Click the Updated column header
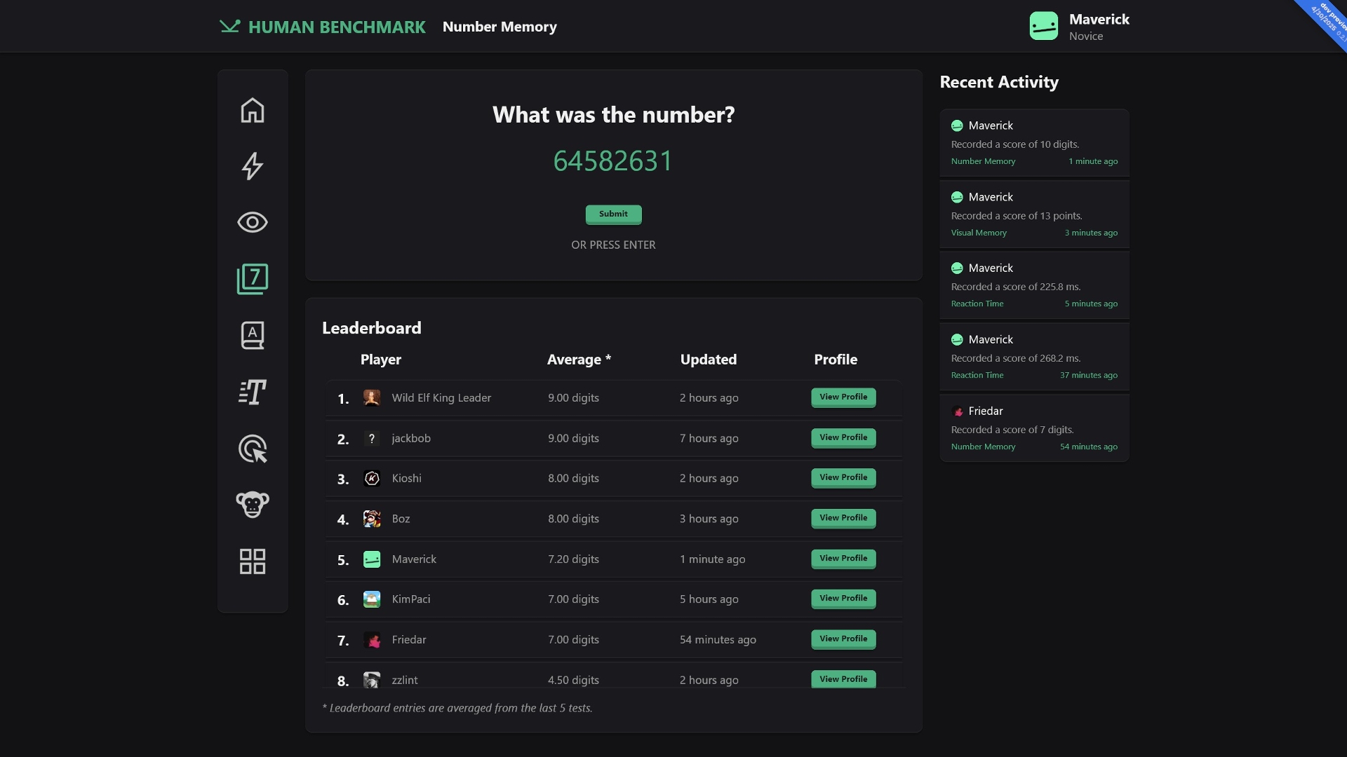Image resolution: width=1347 pixels, height=757 pixels. [709, 360]
